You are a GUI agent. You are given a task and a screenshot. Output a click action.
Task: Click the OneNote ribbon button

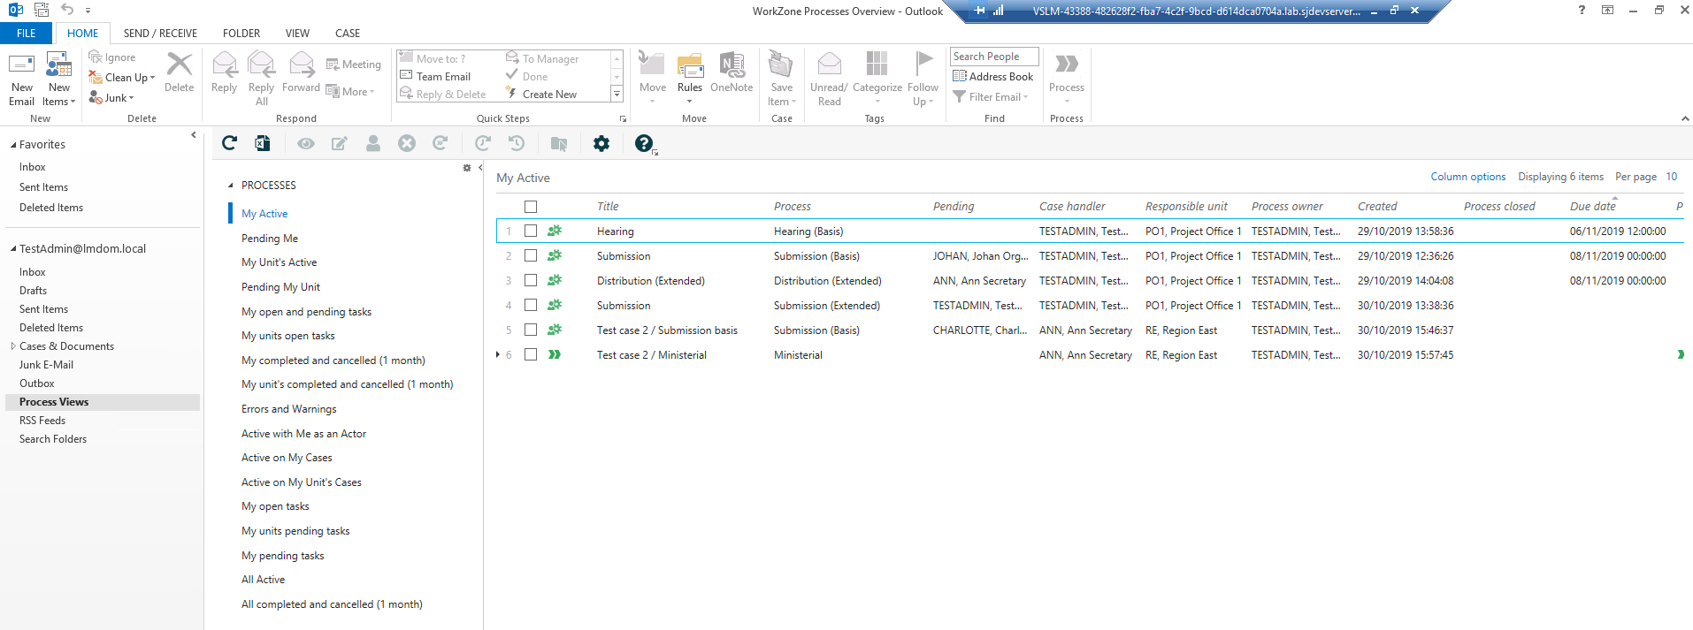click(x=732, y=72)
